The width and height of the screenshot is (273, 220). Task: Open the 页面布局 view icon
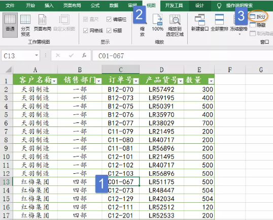click(42, 23)
